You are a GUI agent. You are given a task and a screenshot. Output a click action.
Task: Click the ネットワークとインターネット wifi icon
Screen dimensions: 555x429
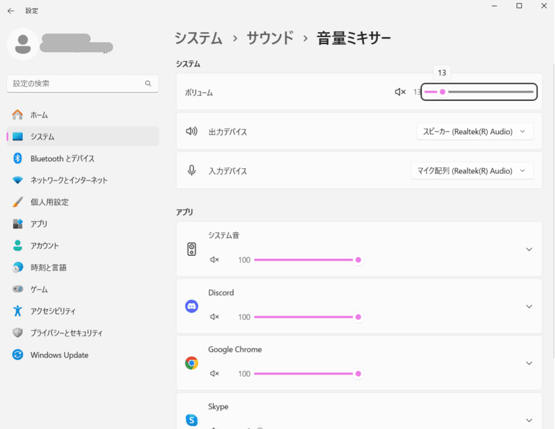[18, 180]
